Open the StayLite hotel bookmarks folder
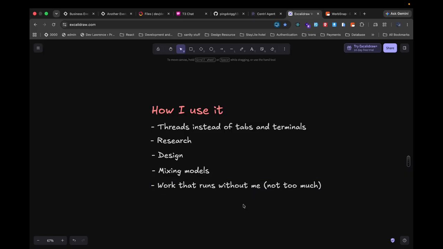This screenshot has width=443, height=249. click(253, 35)
